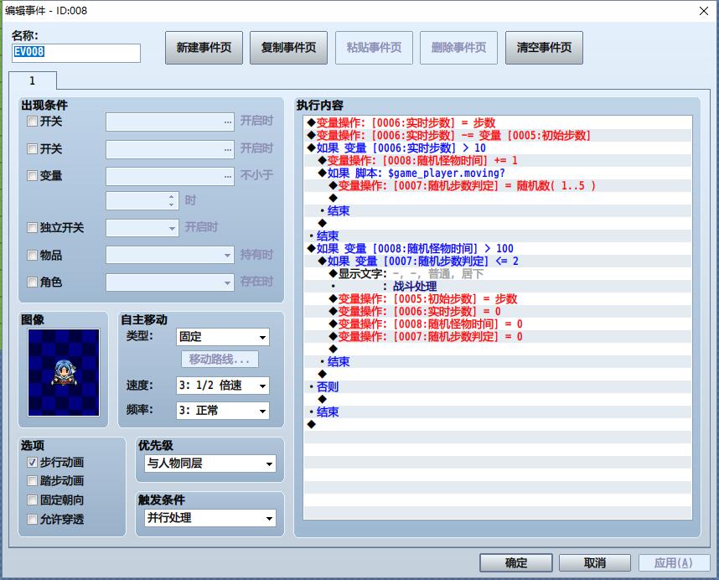Open the 速度 dropdown showing 3: 1/2 倍速
Viewport: 719px width, 580px height.
tap(222, 386)
